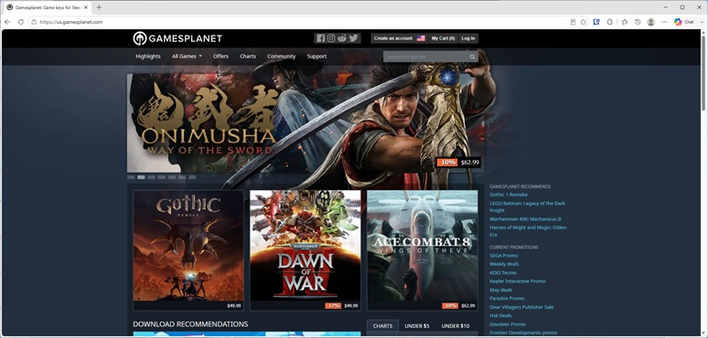Open Copilot Chat button
This screenshot has width=708, height=338.
[x=683, y=22]
